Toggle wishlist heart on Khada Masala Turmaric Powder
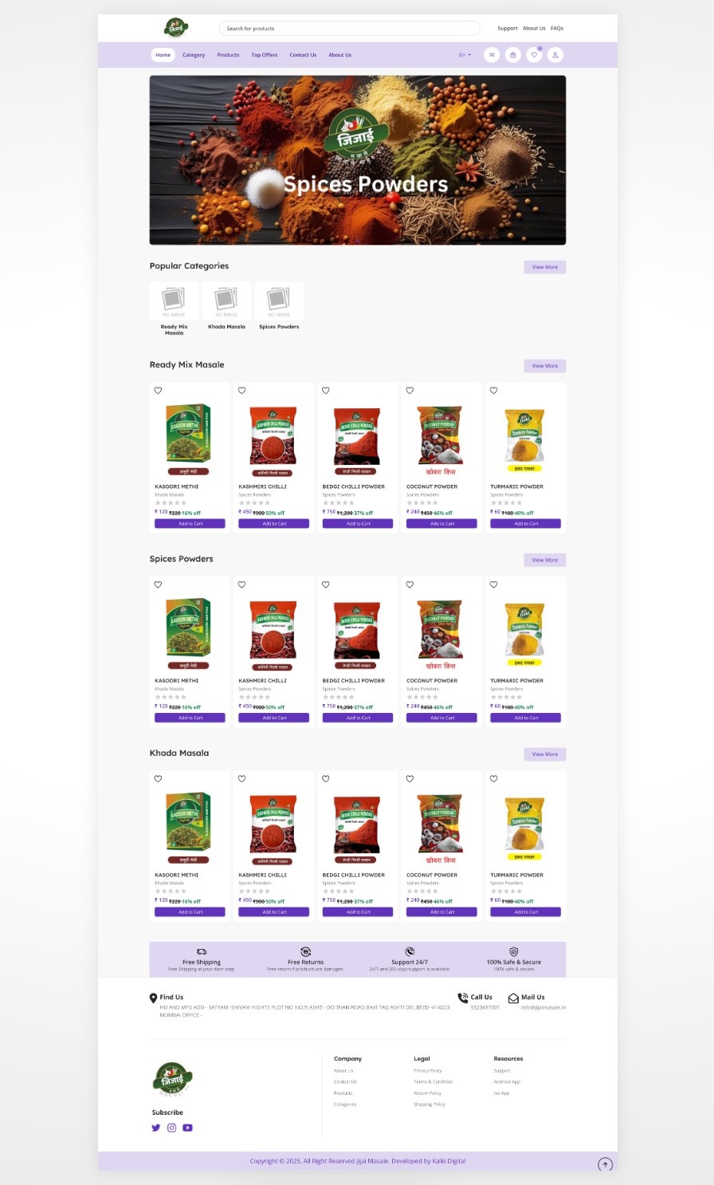 point(493,778)
